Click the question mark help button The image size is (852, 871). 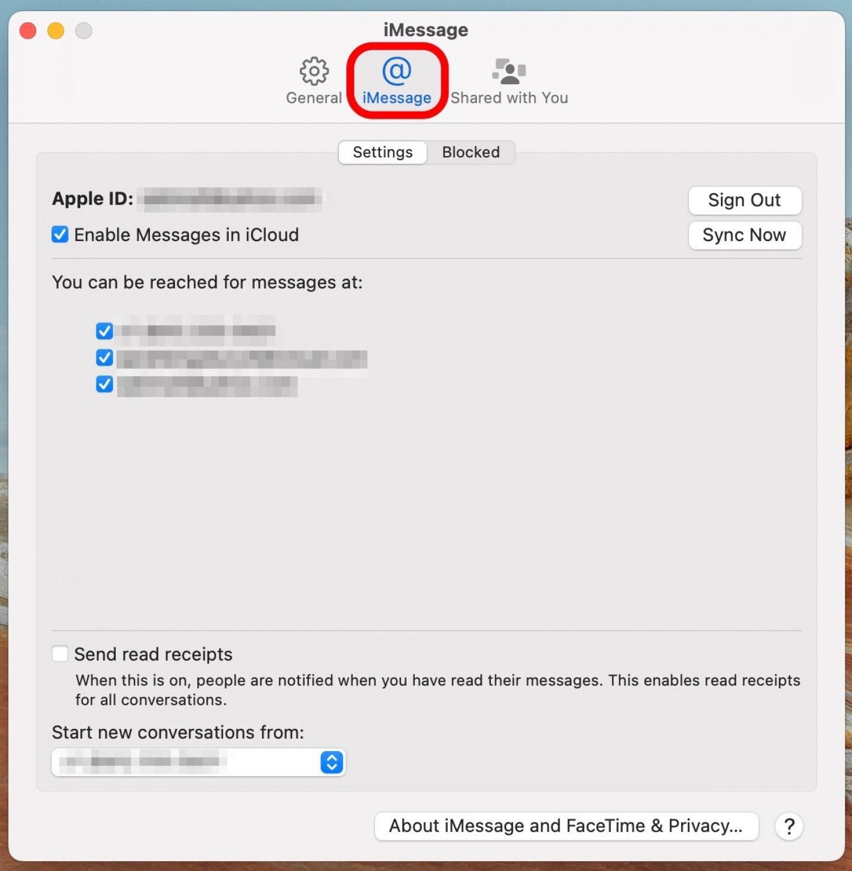coord(789,826)
